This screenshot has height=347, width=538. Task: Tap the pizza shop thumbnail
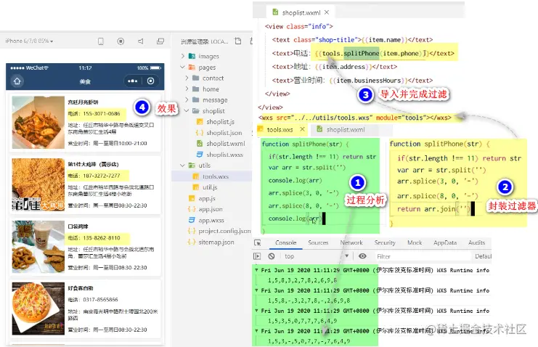click(38, 309)
